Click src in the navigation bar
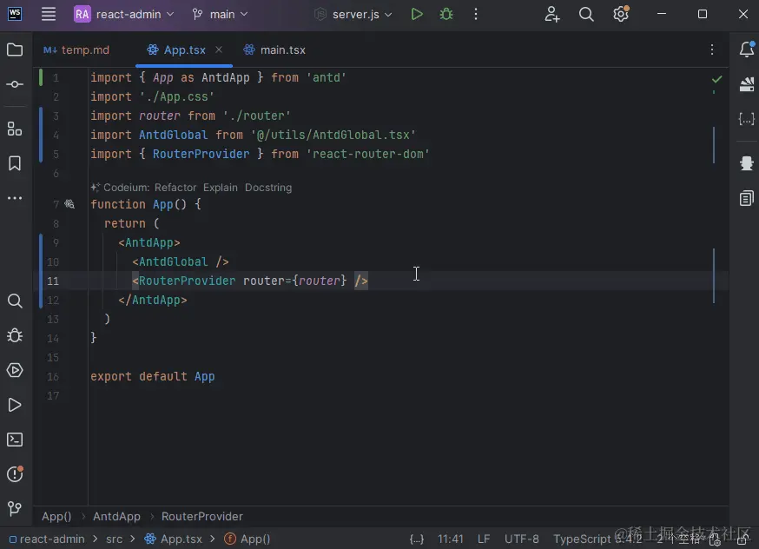Screen dimensions: 759x549 (115, 539)
